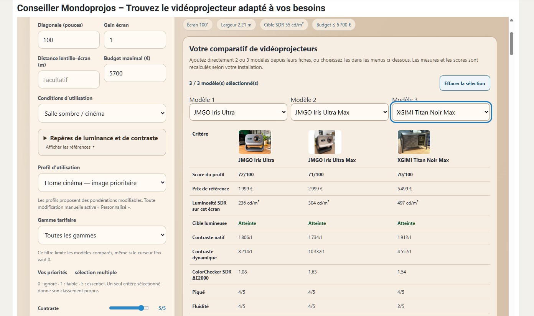534x316 pixels.
Task: Click the Afficher les références text
Action: pyautogui.click(x=68, y=147)
